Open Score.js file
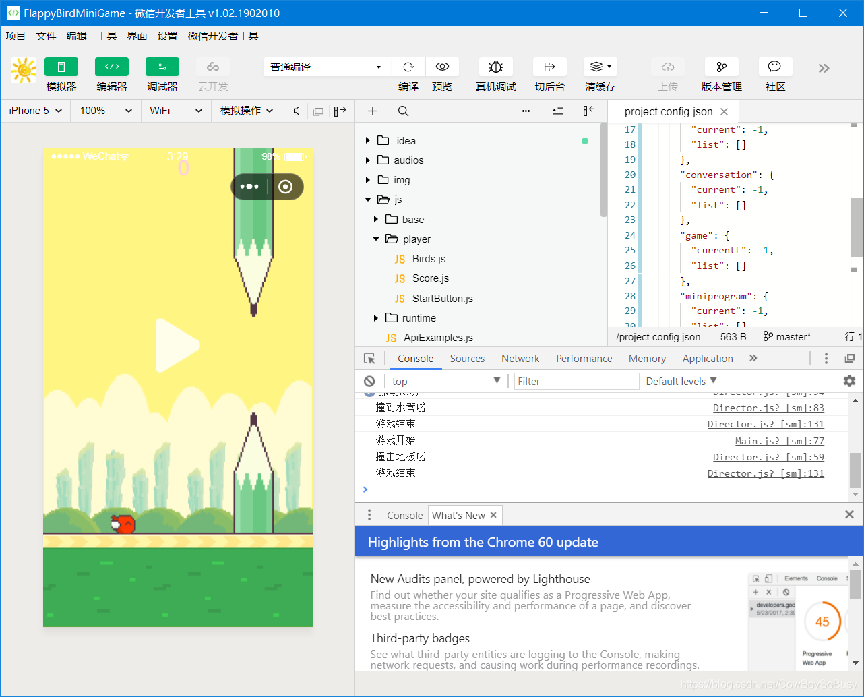The image size is (864, 697). point(430,278)
